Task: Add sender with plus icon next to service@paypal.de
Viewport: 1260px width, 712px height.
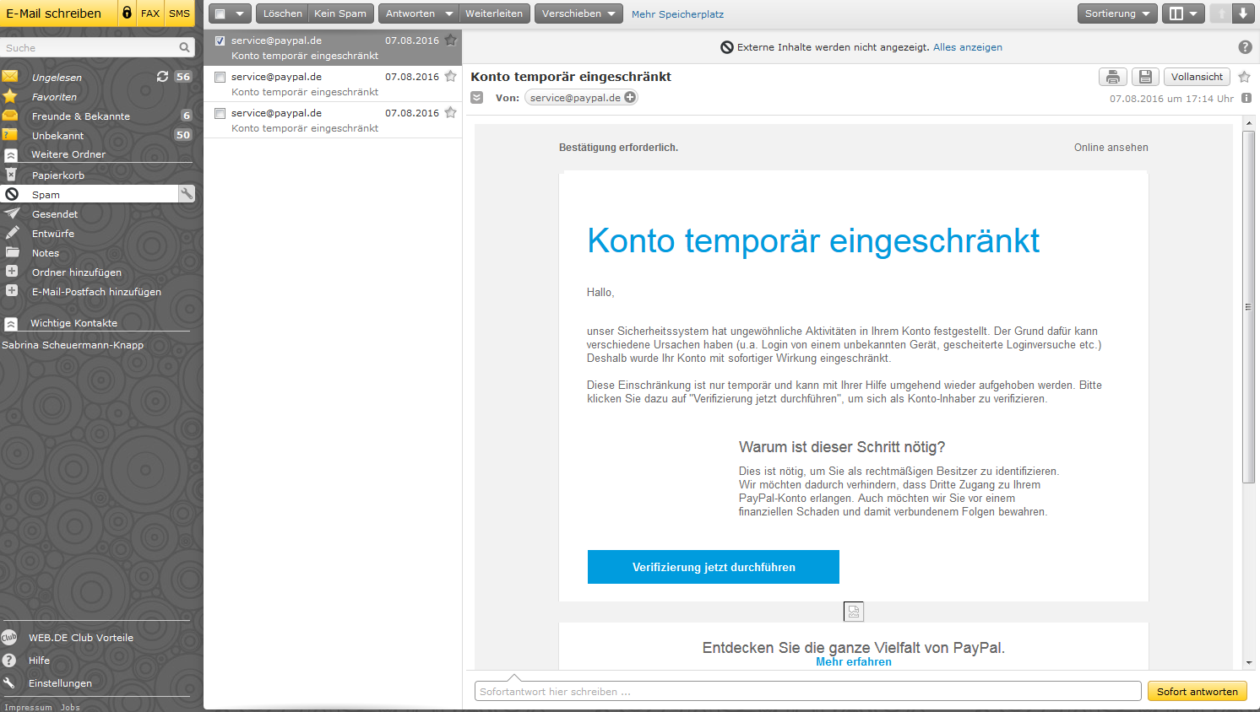Action: (630, 97)
